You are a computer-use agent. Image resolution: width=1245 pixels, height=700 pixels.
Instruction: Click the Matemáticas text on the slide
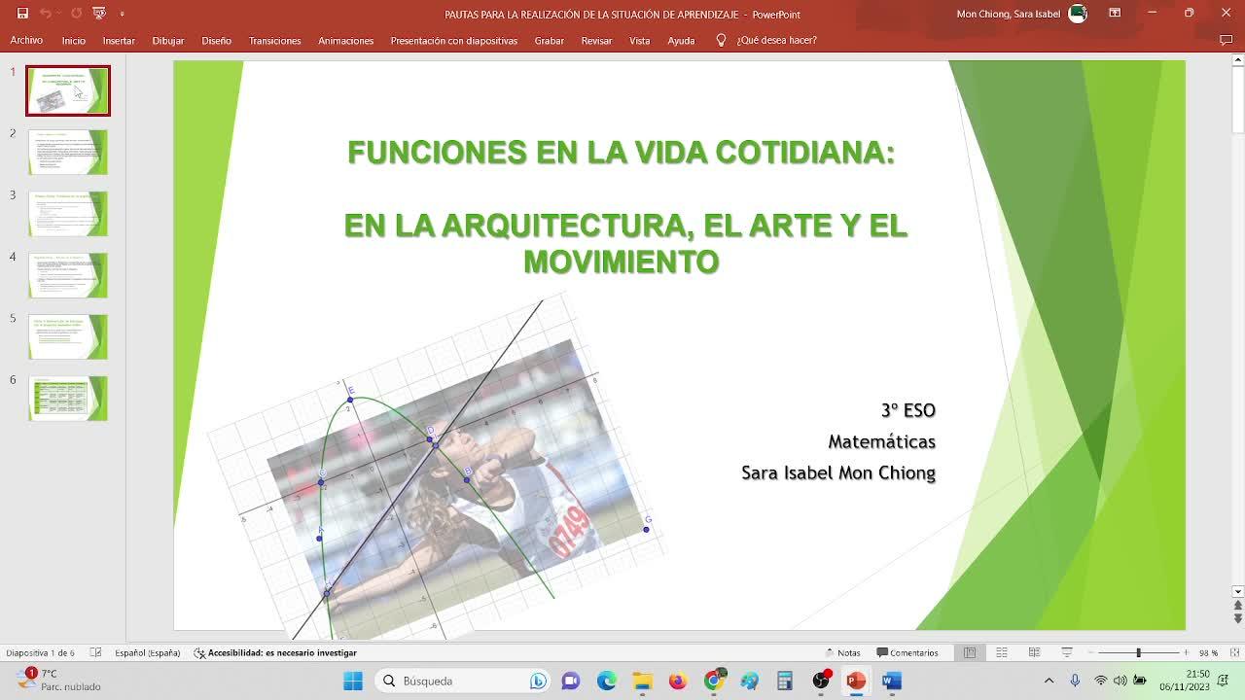[881, 441]
